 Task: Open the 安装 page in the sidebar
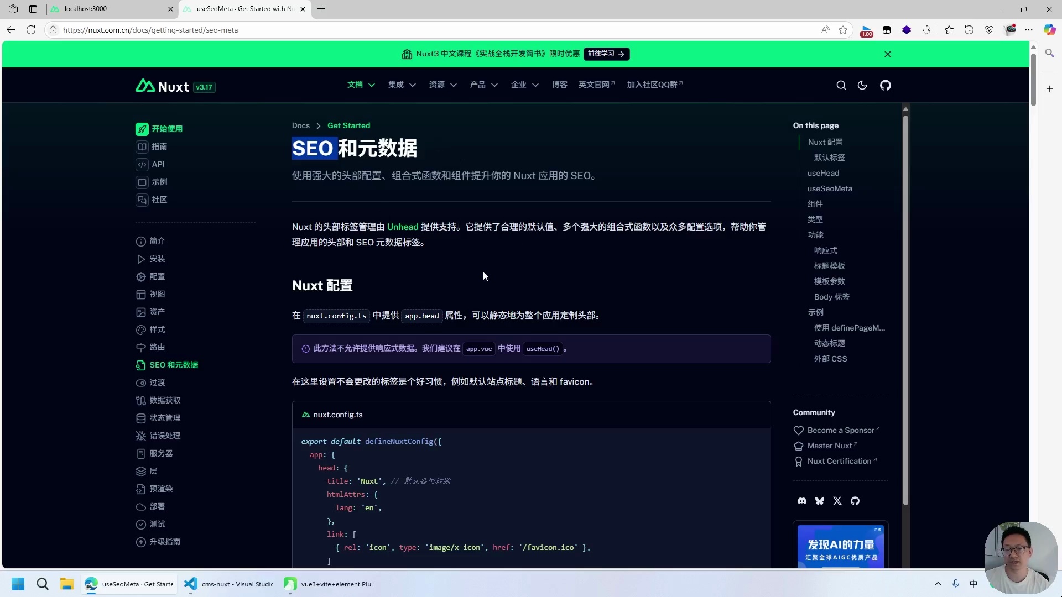[x=150, y=259]
